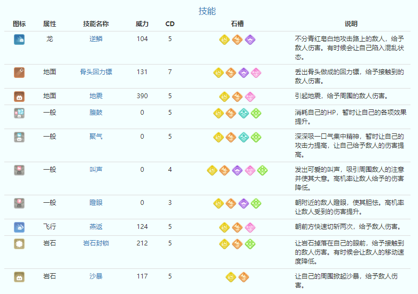Click the 地震 skill icon

19,97
